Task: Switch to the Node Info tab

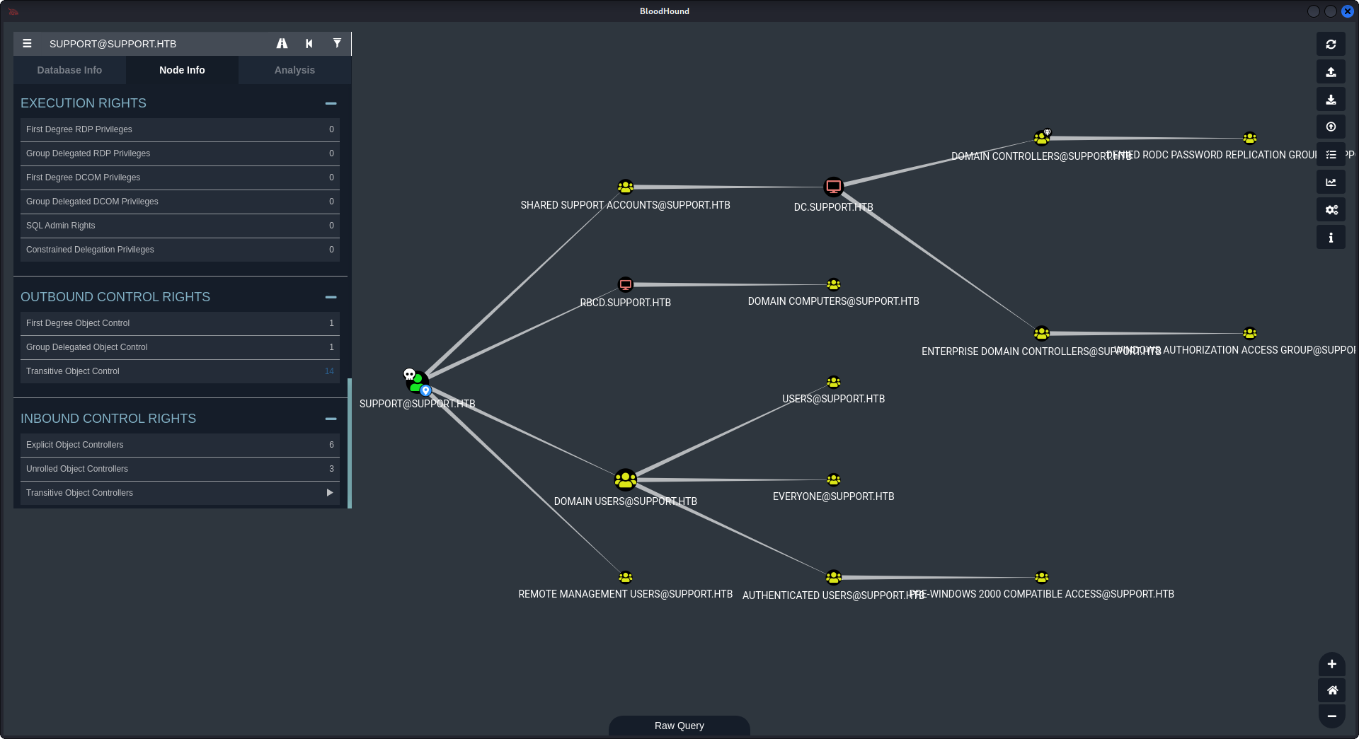Action: pyautogui.click(x=182, y=70)
